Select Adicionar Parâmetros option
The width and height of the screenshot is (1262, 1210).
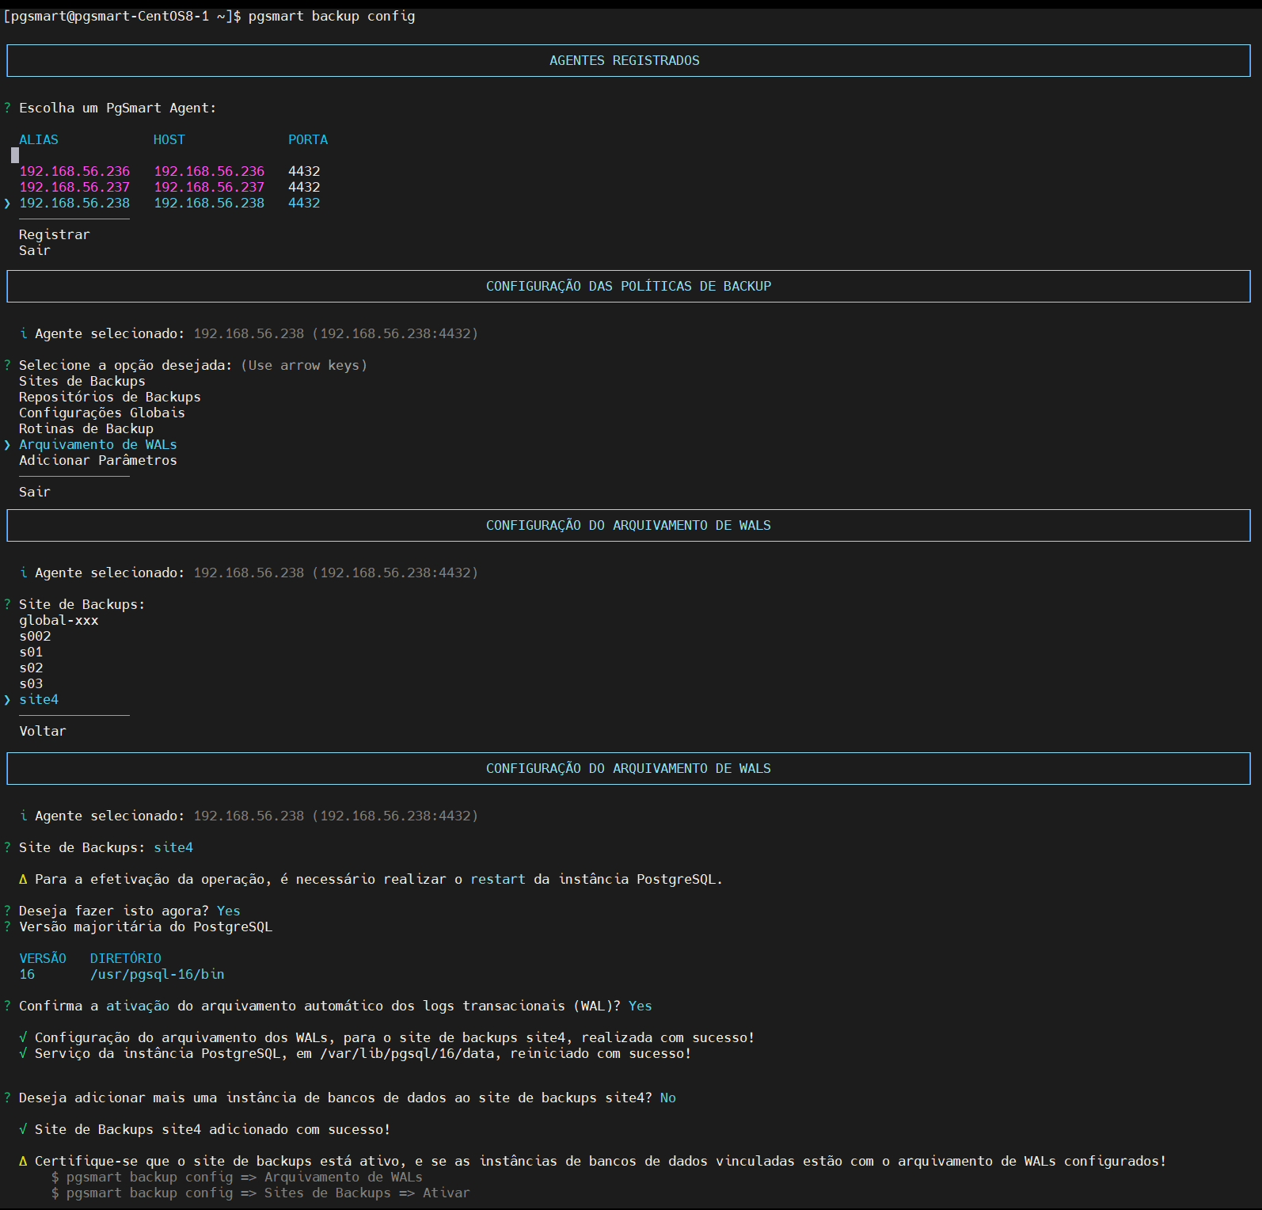click(98, 460)
